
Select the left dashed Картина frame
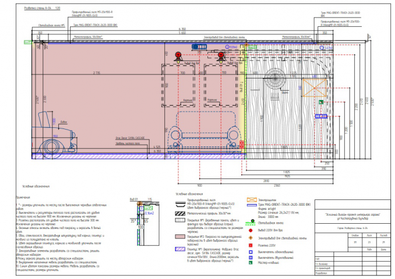(x=178, y=85)
